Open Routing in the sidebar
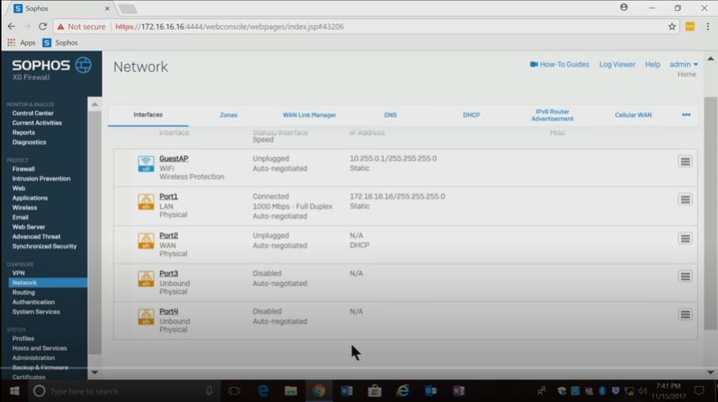 24,293
